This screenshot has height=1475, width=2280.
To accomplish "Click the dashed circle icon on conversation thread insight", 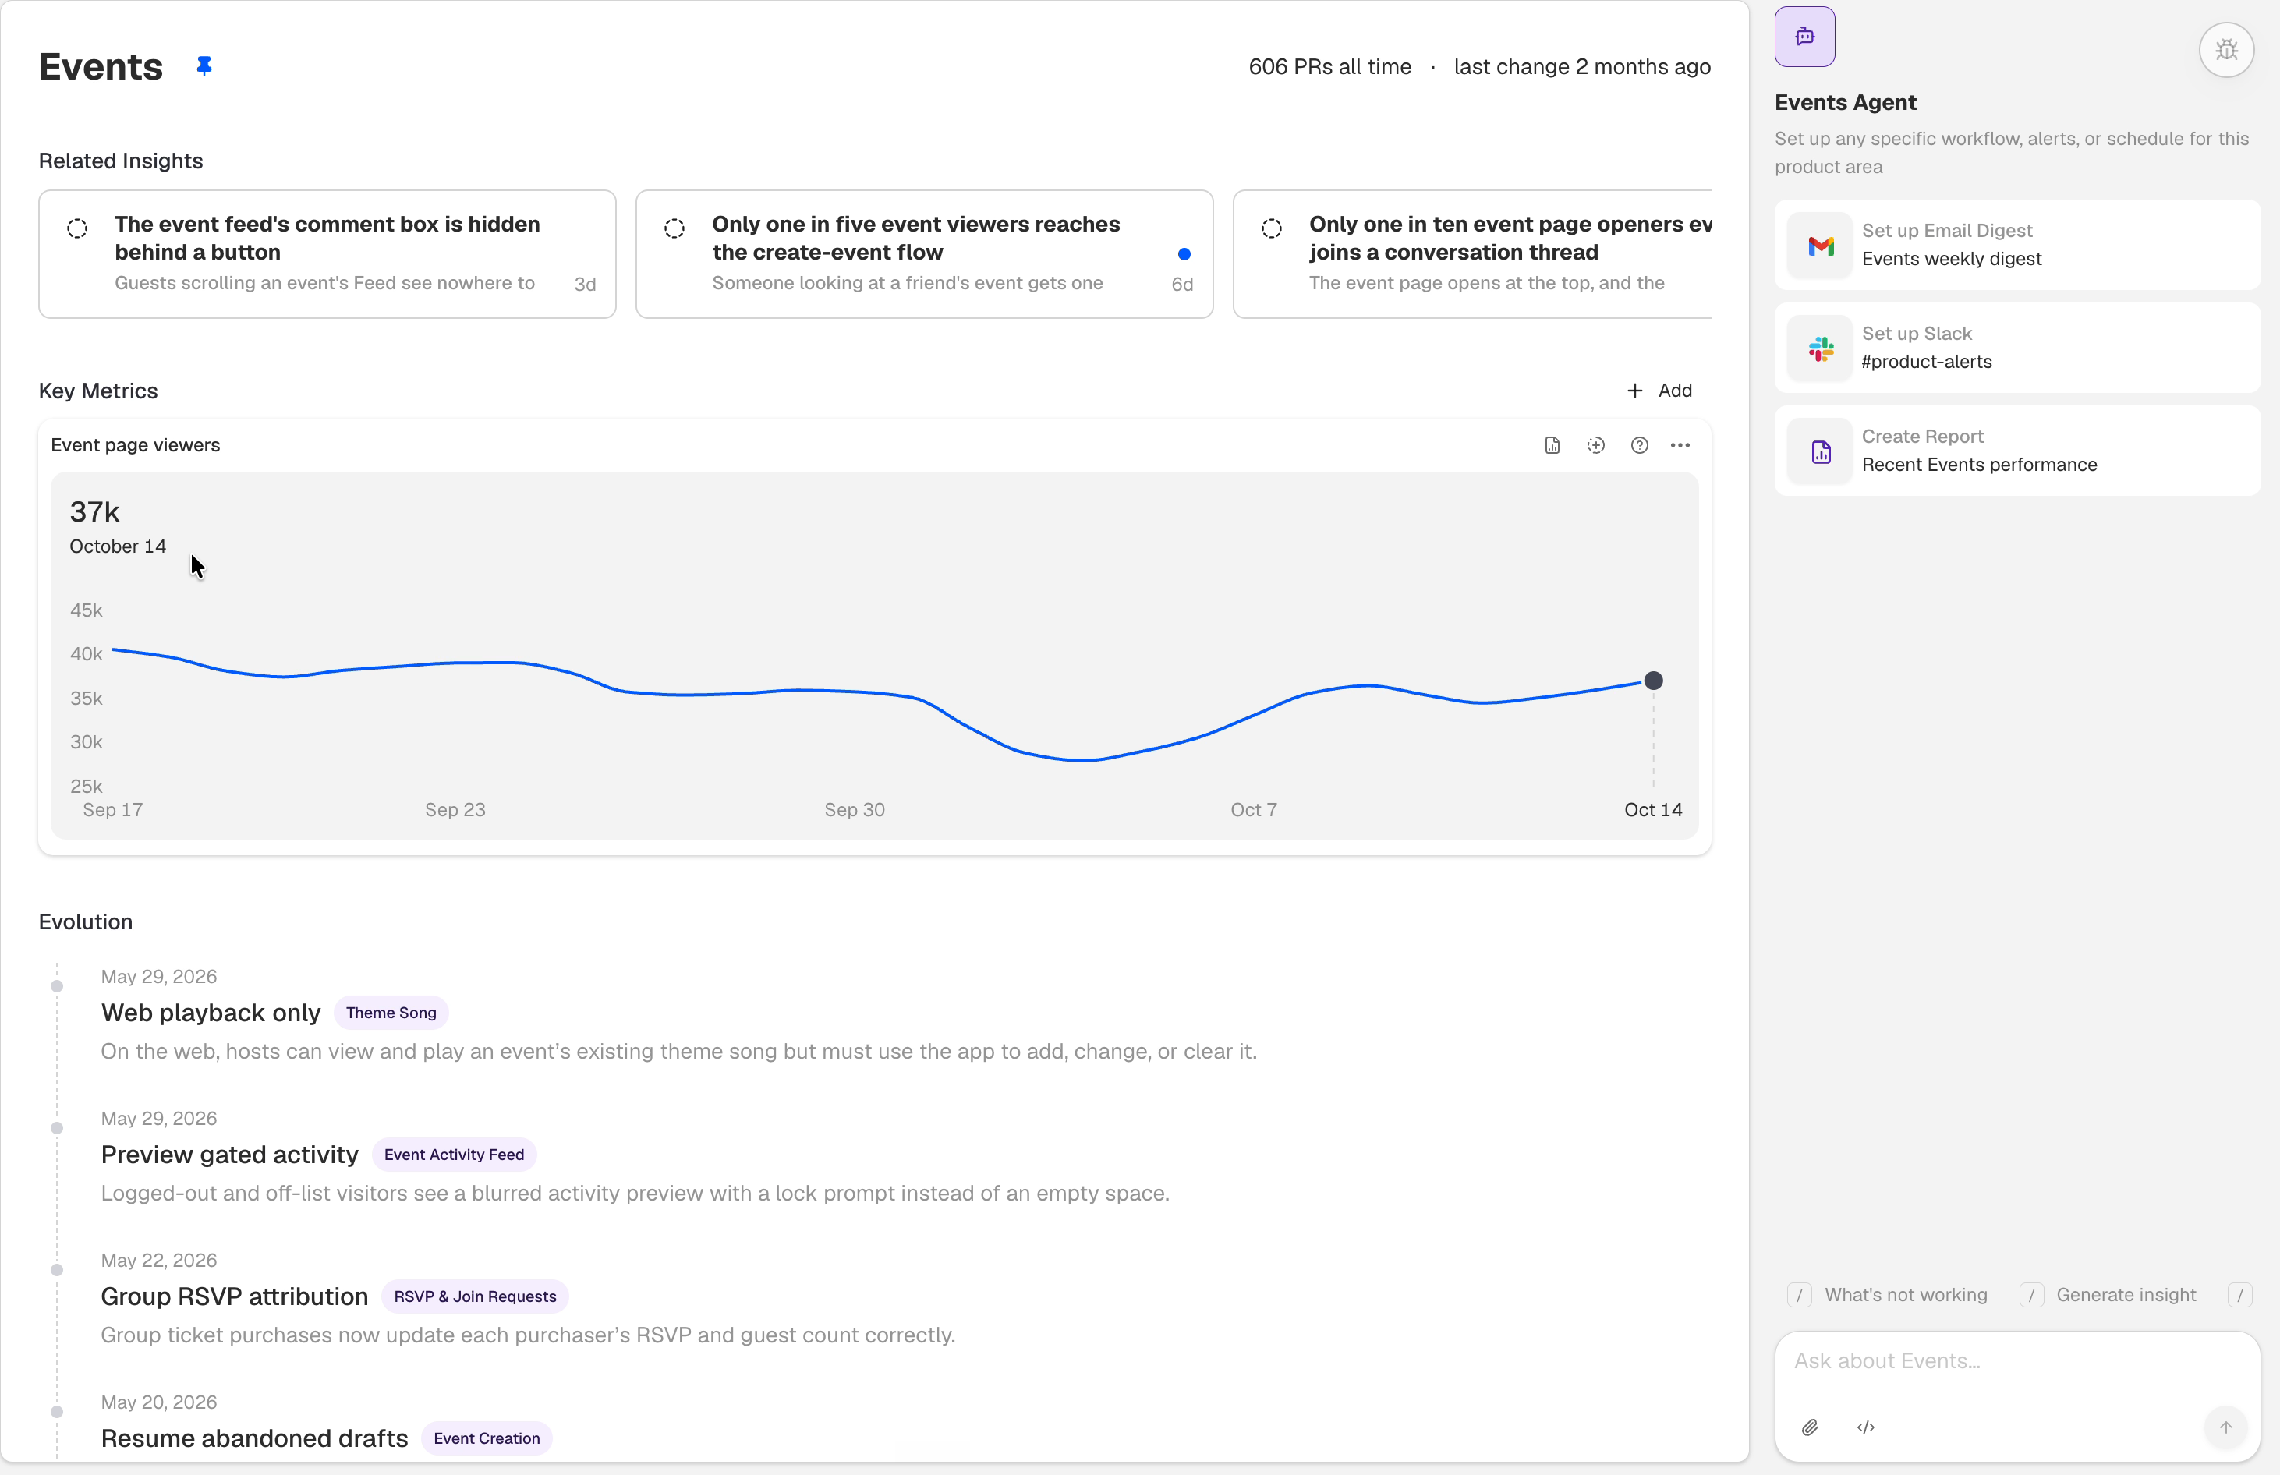I will pyautogui.click(x=1271, y=228).
